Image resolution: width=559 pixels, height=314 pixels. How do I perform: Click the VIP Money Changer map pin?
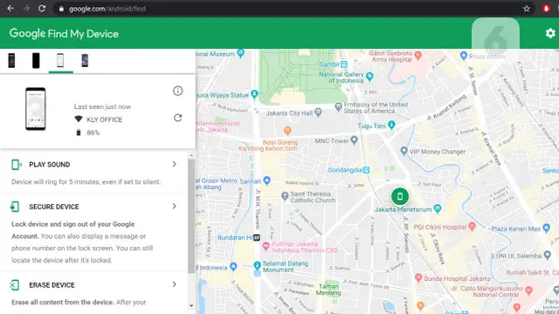(404, 151)
